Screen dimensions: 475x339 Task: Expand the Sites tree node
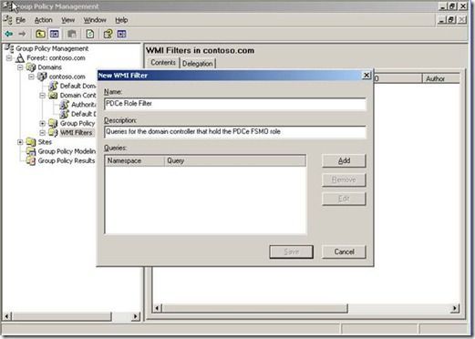pyautogui.click(x=20, y=142)
